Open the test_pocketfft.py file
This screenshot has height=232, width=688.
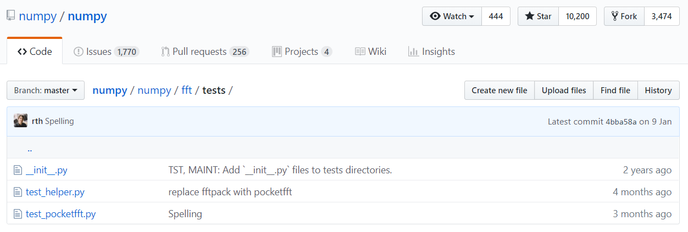(x=60, y=214)
